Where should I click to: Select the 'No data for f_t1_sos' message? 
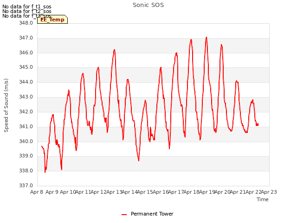pyautogui.click(x=27, y=7)
